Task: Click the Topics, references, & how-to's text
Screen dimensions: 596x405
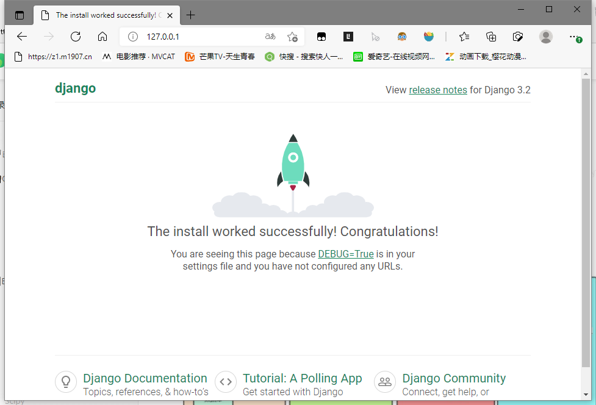Action: pyautogui.click(x=146, y=392)
